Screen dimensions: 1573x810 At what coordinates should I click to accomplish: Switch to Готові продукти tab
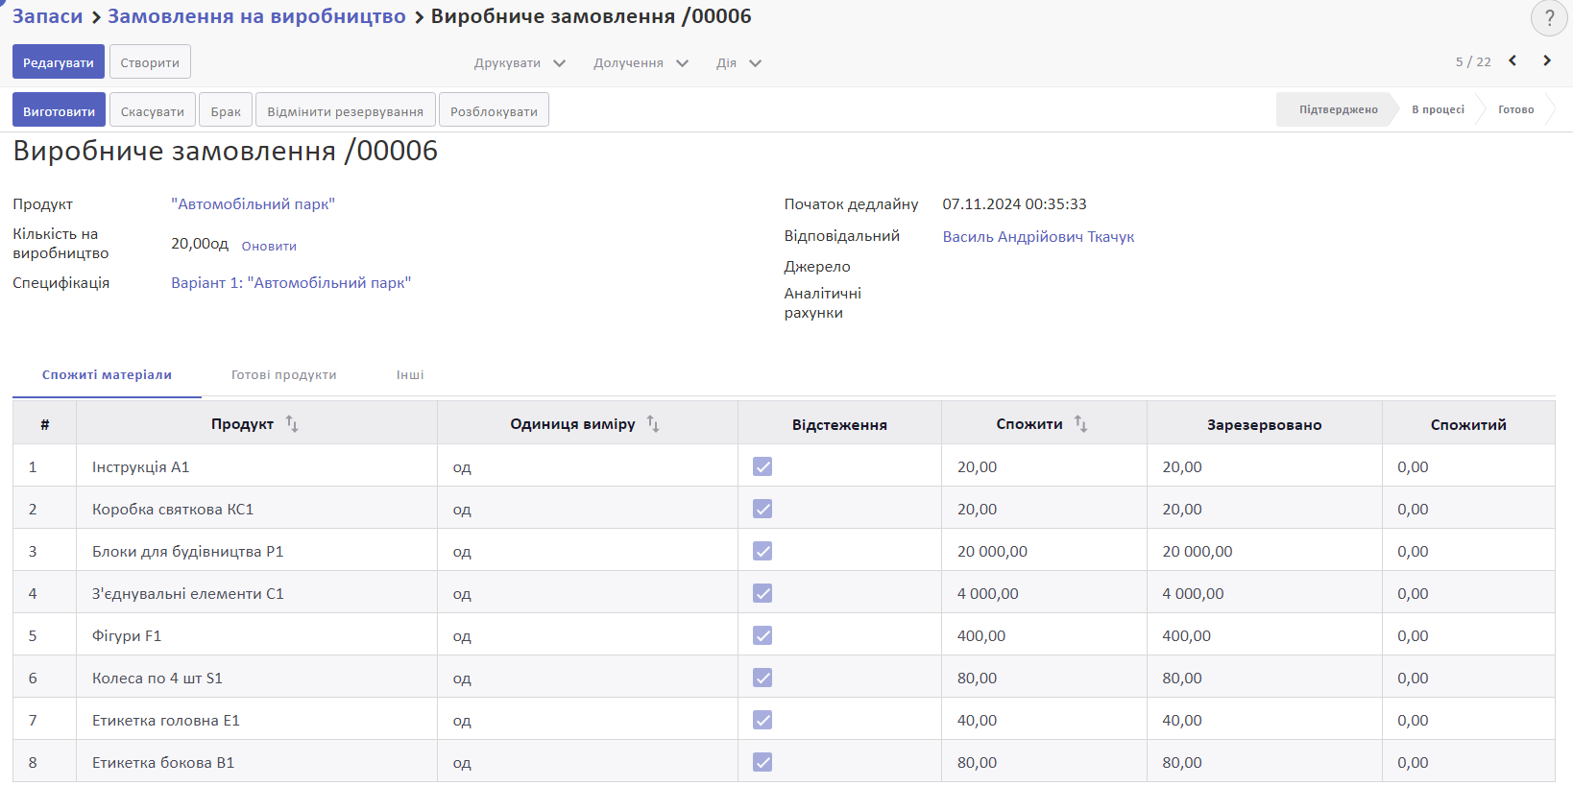coord(283,375)
